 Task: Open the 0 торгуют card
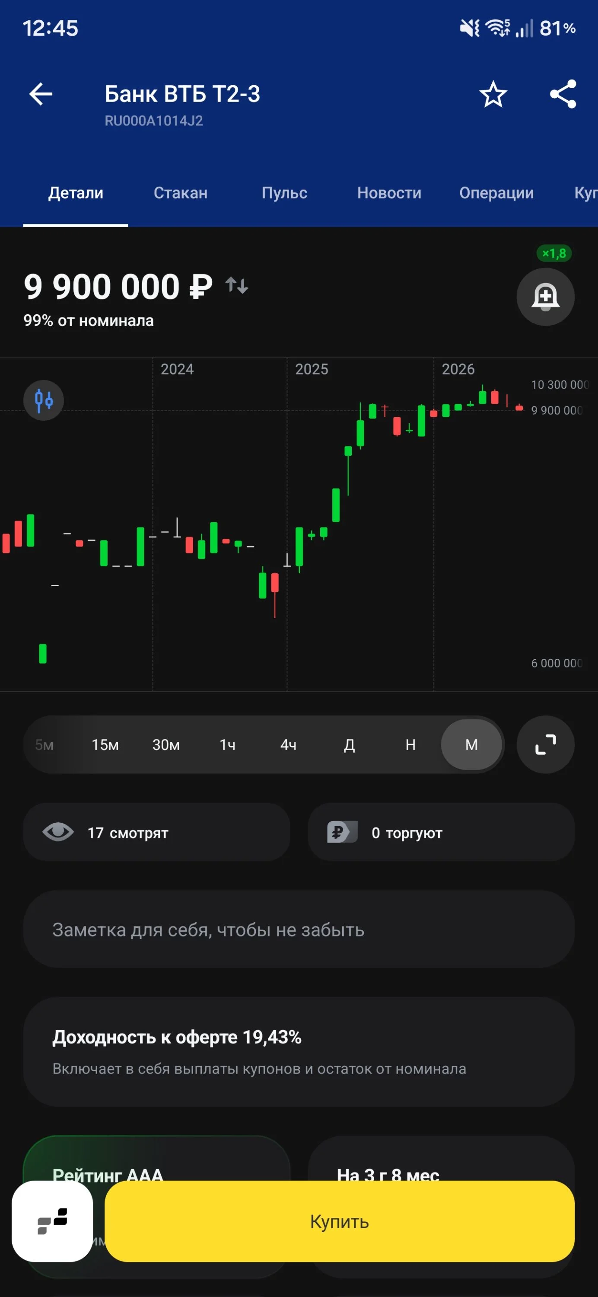[442, 832]
